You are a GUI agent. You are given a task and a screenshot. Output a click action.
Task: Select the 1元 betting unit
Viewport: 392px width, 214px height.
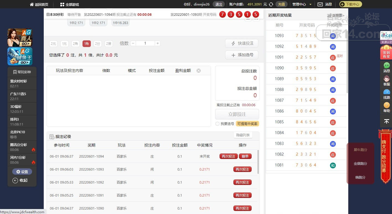click(x=65, y=43)
